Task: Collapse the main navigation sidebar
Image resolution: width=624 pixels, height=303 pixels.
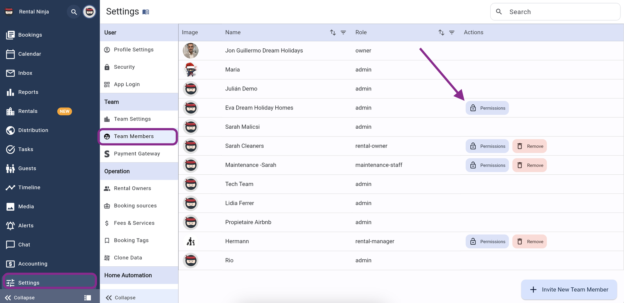Action: coord(20,298)
